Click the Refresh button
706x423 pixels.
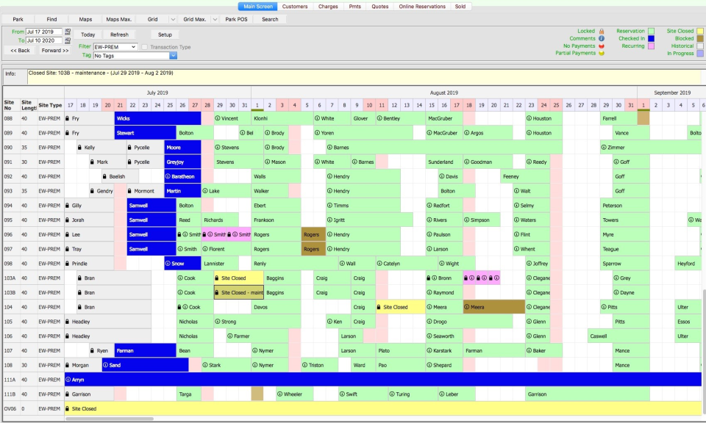pyautogui.click(x=119, y=35)
